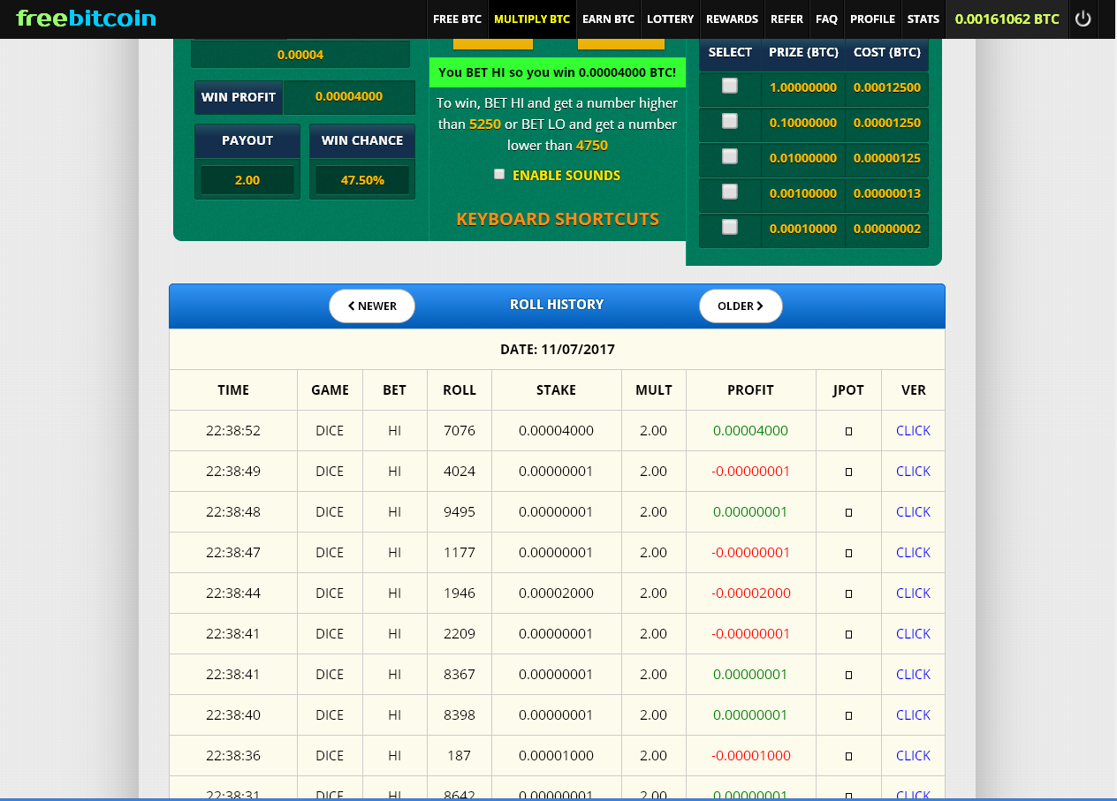Navigate to the Rewards page
Viewport: 1117px width, 801px height.
732,19
